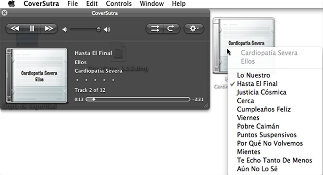The height and width of the screenshot is (175, 323).
Task: Click the max volume speaker icon
Action: (107, 30)
